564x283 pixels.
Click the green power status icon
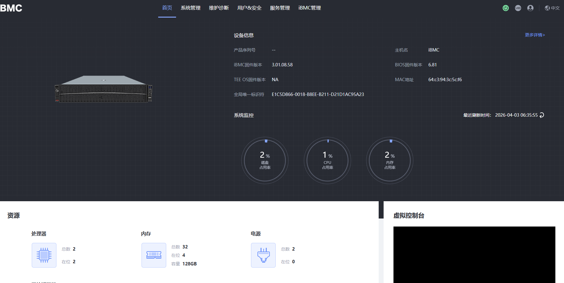[x=506, y=8]
